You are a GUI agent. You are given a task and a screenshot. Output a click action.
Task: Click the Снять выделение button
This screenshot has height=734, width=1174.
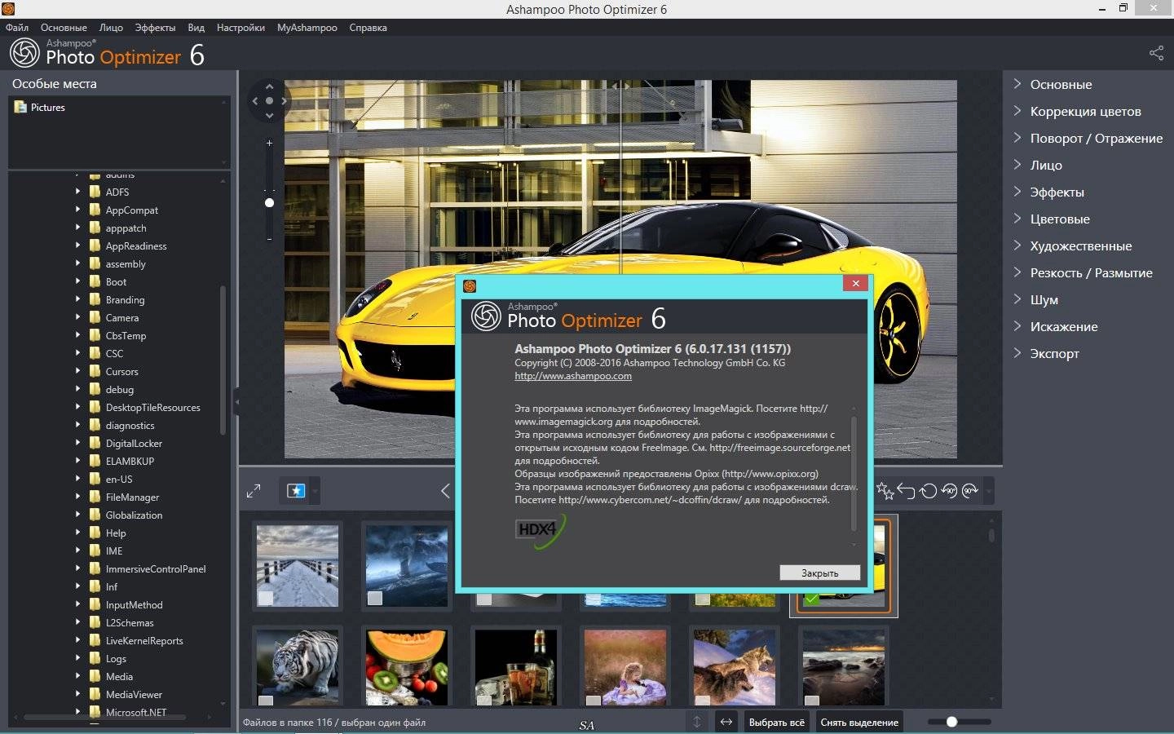click(859, 722)
